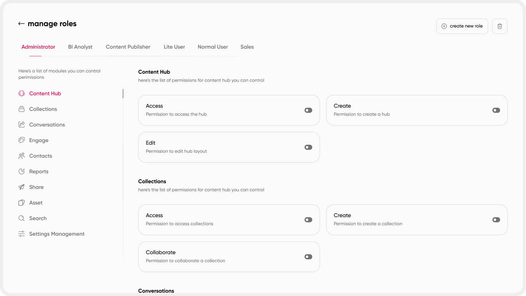Switch to the BI Analyst role tab

80,47
